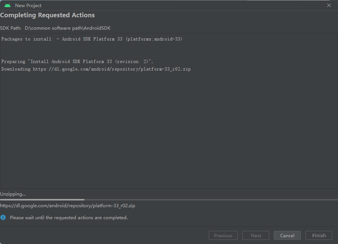The image size is (338, 244).
Task: Cancel the SDK installation
Action: (287, 235)
